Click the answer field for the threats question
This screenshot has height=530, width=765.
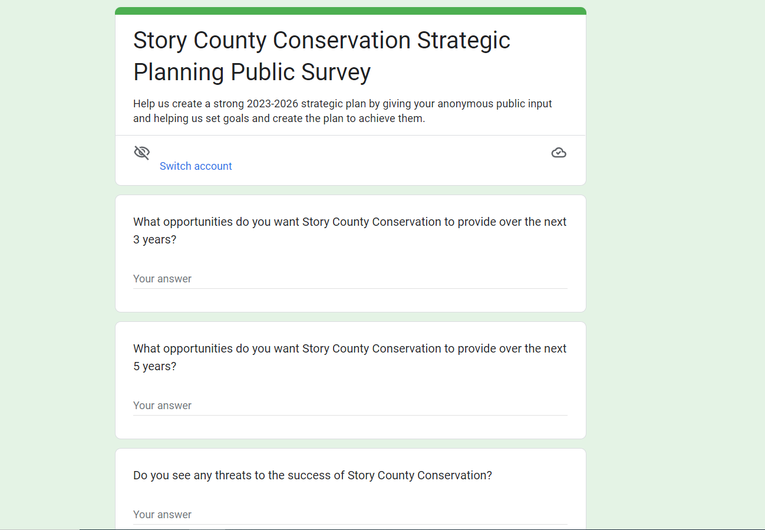(x=350, y=514)
